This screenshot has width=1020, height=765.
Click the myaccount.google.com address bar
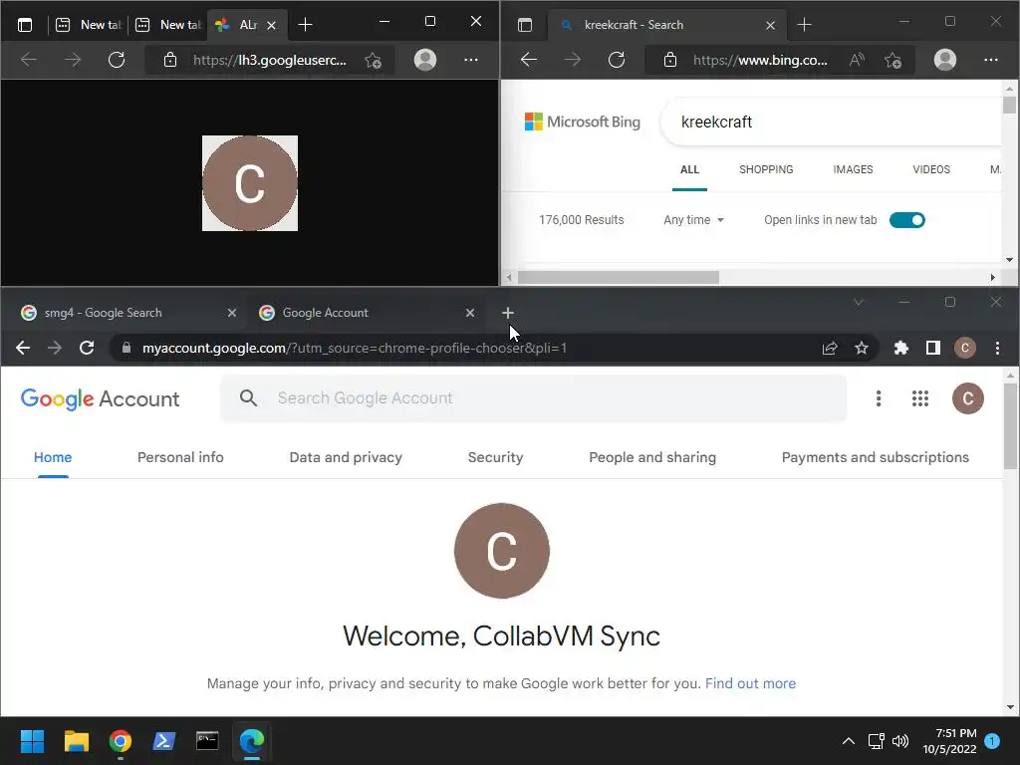355,348
